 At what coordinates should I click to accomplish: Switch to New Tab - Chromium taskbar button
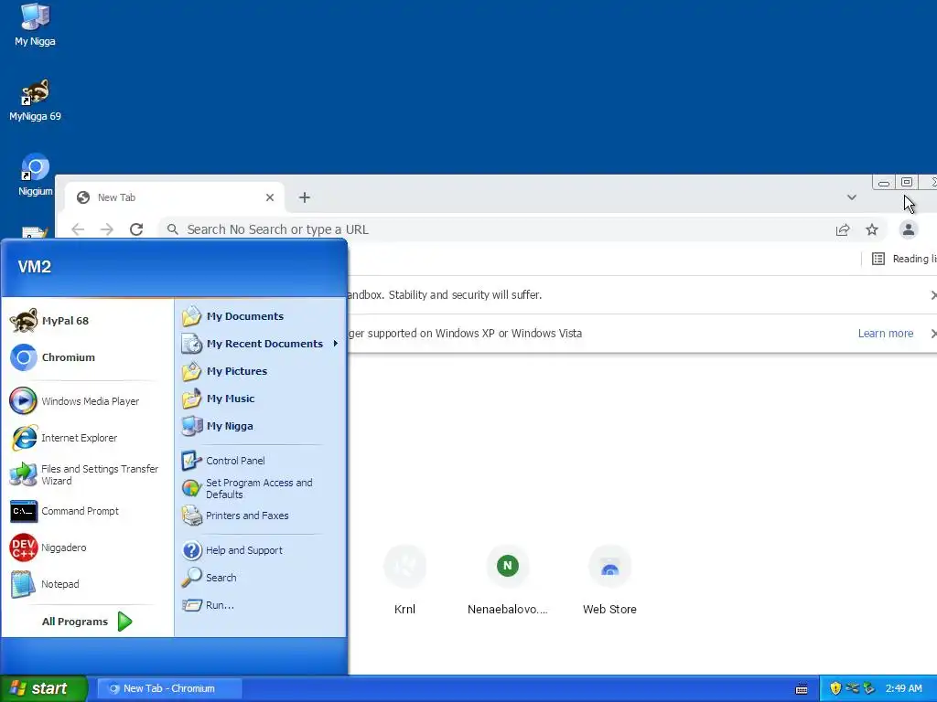tap(169, 688)
